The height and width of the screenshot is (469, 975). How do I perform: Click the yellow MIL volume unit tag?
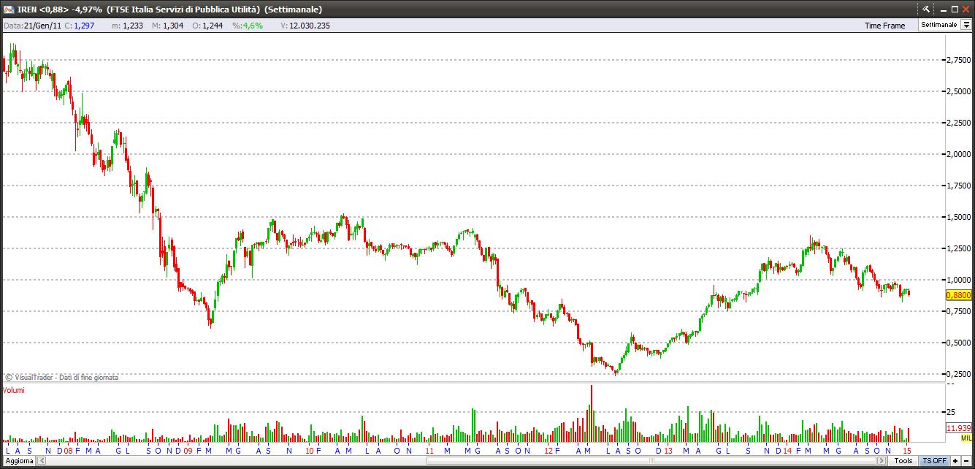(x=966, y=438)
